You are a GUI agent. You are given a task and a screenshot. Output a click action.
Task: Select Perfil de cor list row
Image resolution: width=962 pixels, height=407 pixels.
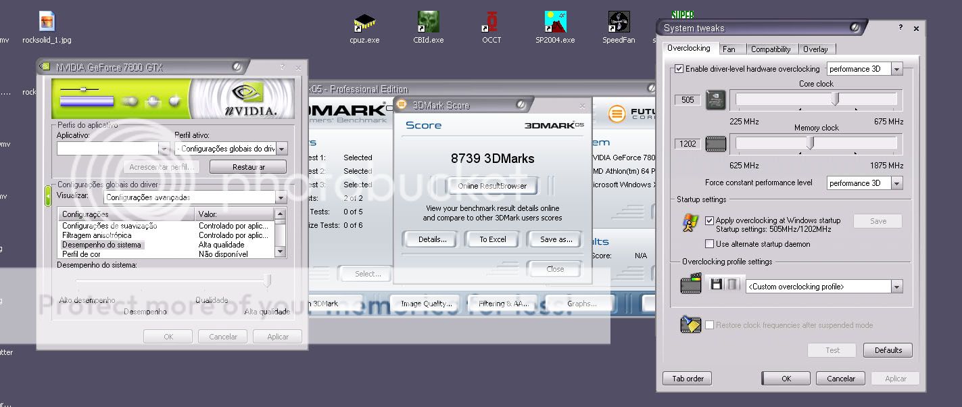[167, 254]
